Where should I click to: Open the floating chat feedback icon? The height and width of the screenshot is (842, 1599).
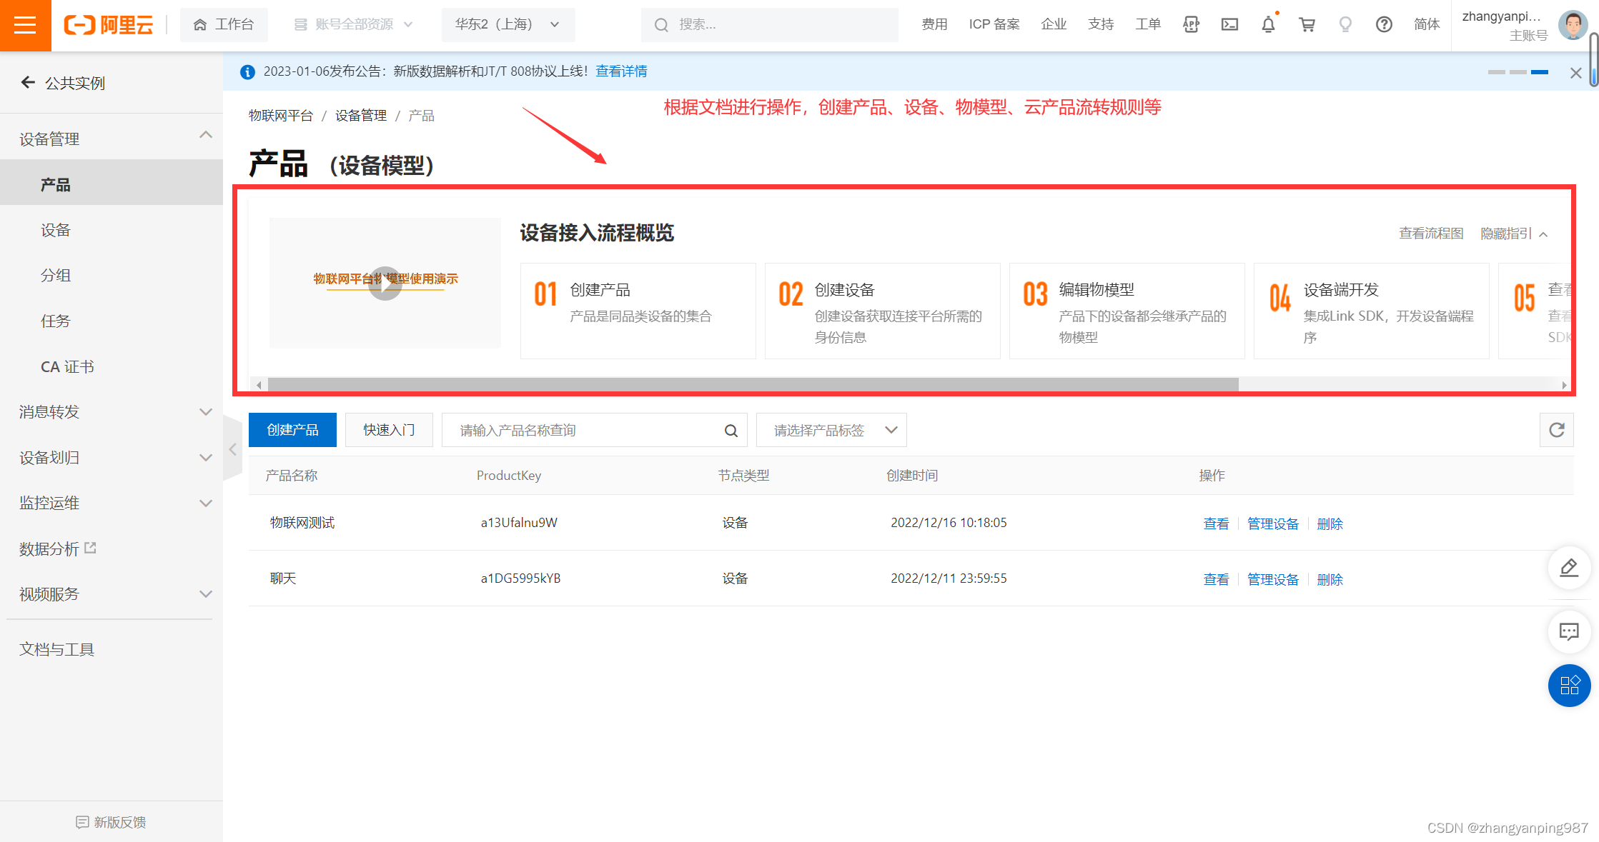point(1569,631)
